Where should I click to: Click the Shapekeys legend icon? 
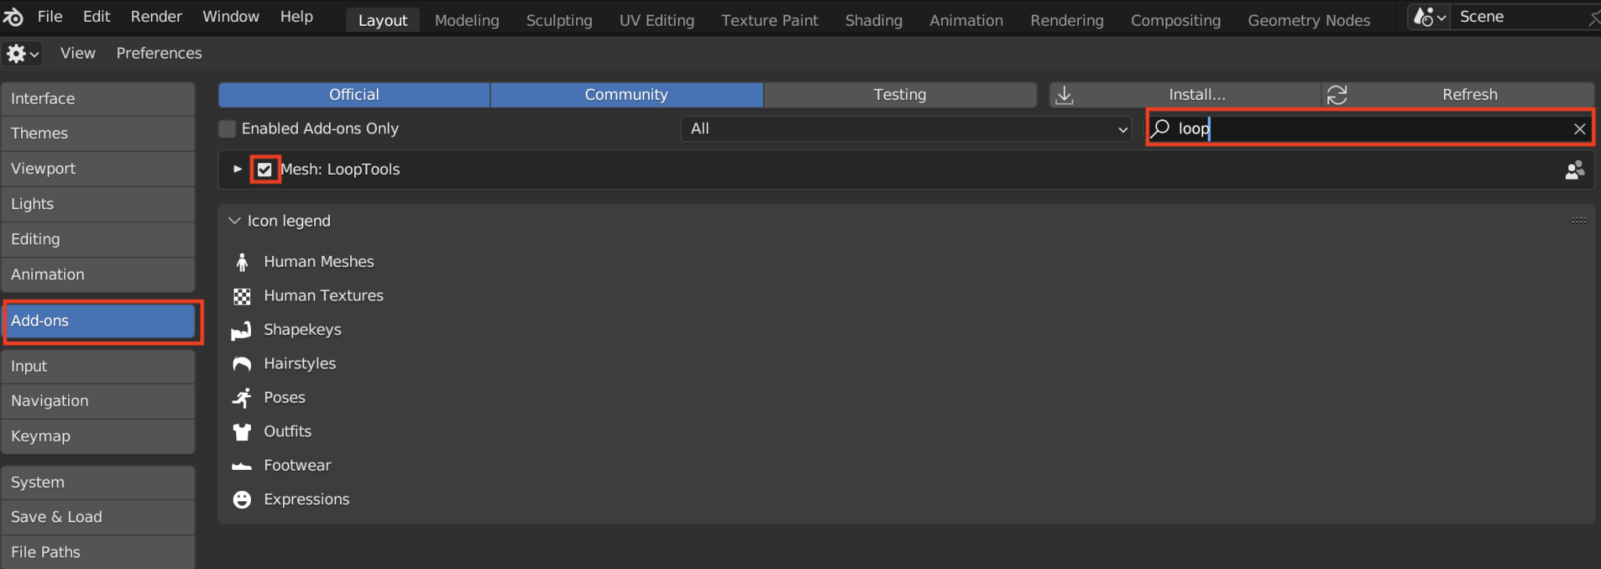tap(242, 330)
